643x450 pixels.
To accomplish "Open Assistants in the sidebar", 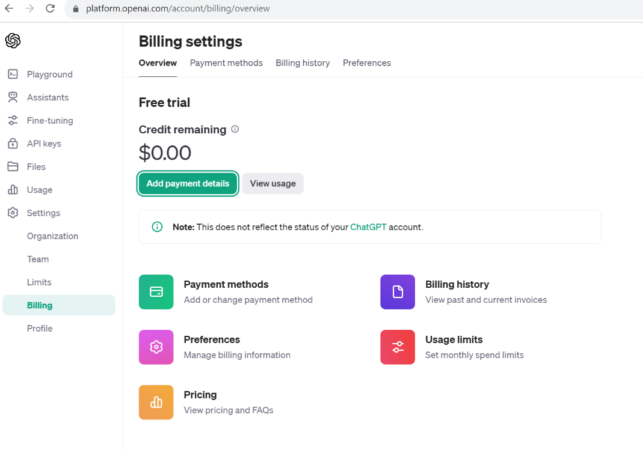I will pyautogui.click(x=48, y=97).
